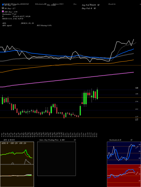Click the magenta 200 Day legend swatch
The image size is (141, 187).
click(x=3, y=11)
